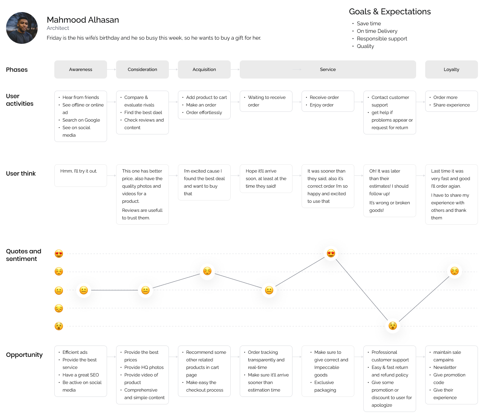The image size is (487, 418).
Task: Select the dizzy-face emoji on the sentiment scale legend
Action: pos(59,326)
